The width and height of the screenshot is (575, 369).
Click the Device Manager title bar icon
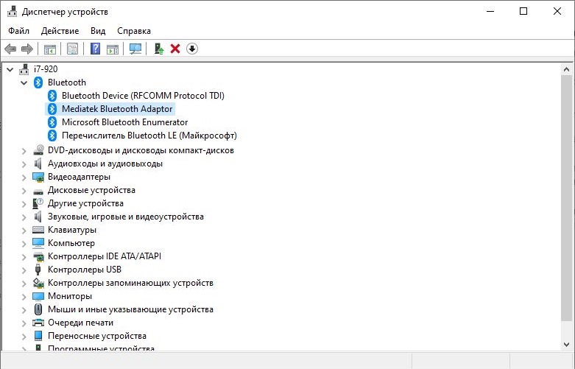click(12, 12)
